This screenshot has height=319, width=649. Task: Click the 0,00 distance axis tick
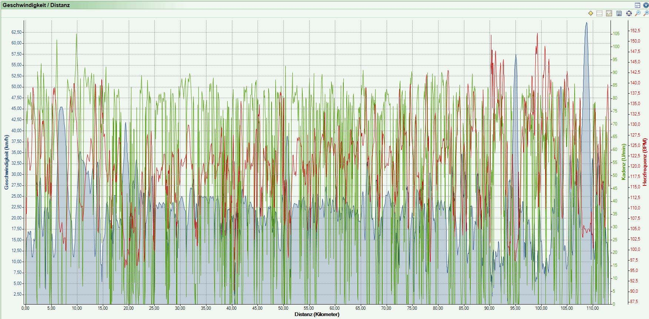(x=26, y=308)
